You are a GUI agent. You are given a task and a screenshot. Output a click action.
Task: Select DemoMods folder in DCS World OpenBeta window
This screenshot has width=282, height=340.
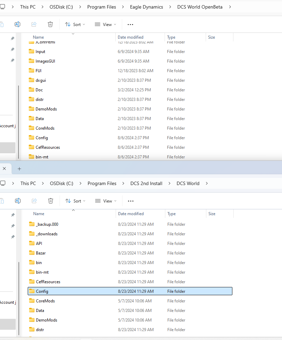point(130,109)
